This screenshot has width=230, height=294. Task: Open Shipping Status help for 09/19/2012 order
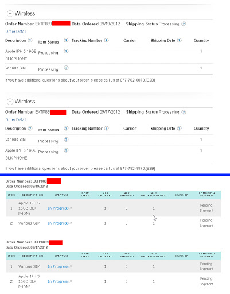[x=184, y=24]
